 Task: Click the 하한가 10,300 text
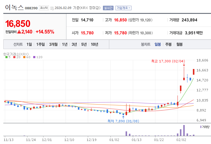click(x=140, y=33)
